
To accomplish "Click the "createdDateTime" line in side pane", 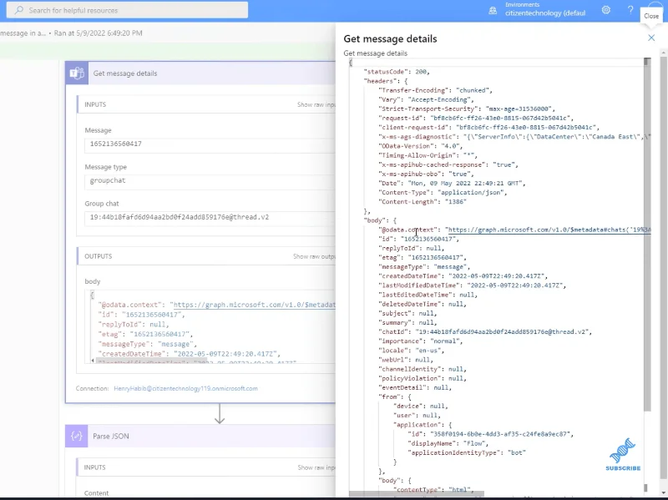I will [463, 276].
